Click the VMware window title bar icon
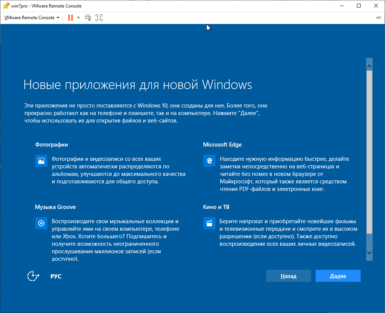Screen dimensions: 385x313 (6, 6)
